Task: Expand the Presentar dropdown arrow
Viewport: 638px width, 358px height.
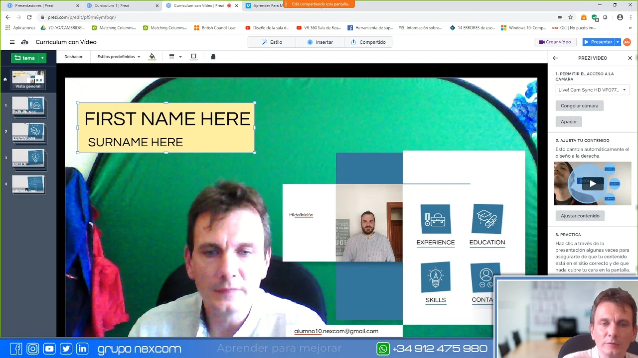Action: (x=618, y=42)
